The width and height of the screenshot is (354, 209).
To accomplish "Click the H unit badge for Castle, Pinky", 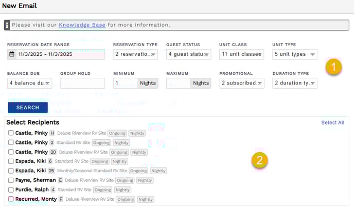I will pos(52,133).
